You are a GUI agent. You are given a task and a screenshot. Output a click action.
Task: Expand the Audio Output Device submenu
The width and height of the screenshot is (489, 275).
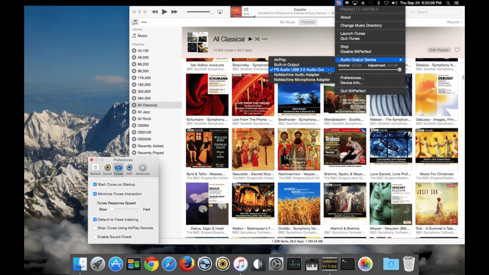click(x=369, y=59)
